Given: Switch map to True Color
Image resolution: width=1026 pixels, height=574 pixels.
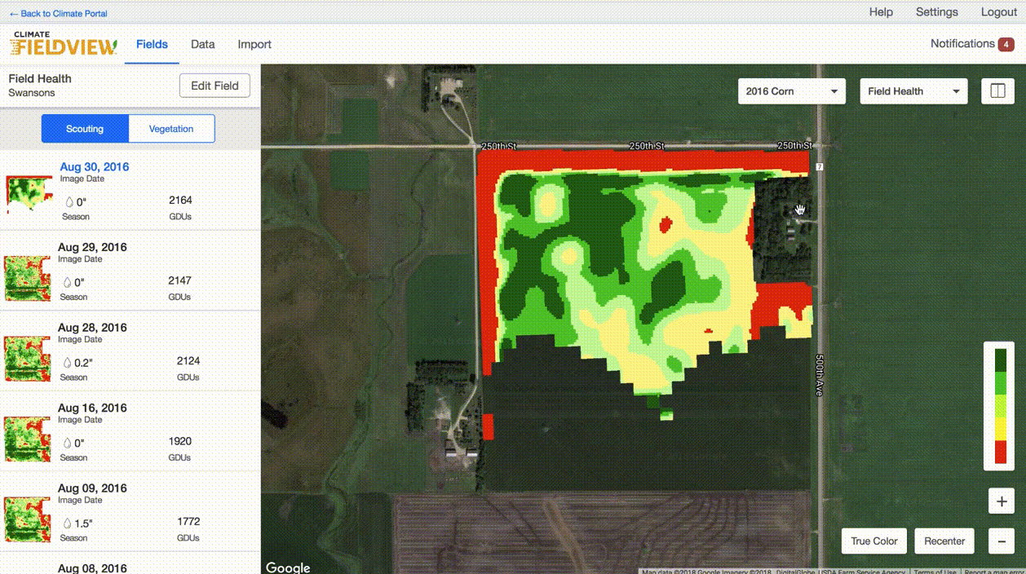Looking at the screenshot, I should pos(873,541).
